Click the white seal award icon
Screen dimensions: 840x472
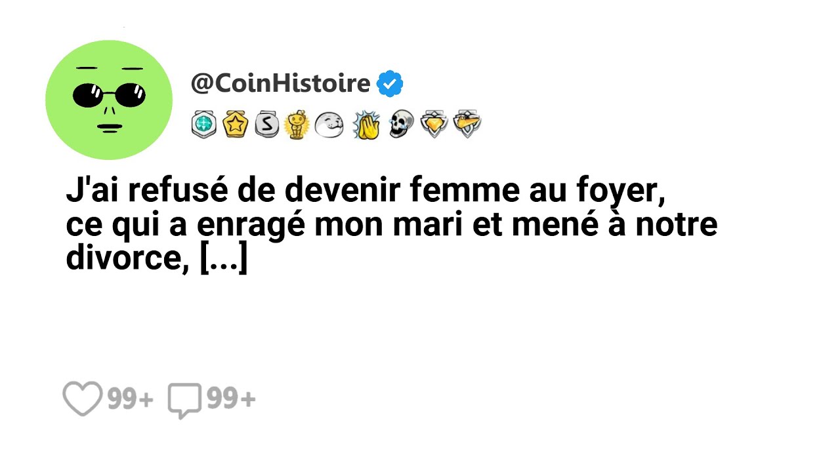pyautogui.click(x=329, y=125)
